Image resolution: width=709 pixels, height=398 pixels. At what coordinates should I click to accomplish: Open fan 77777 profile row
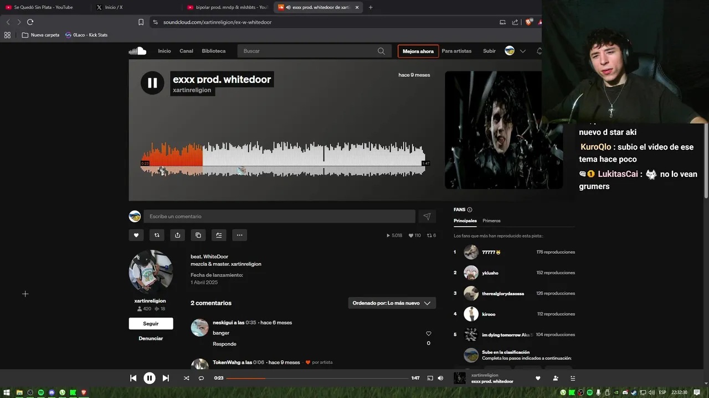[x=514, y=252]
